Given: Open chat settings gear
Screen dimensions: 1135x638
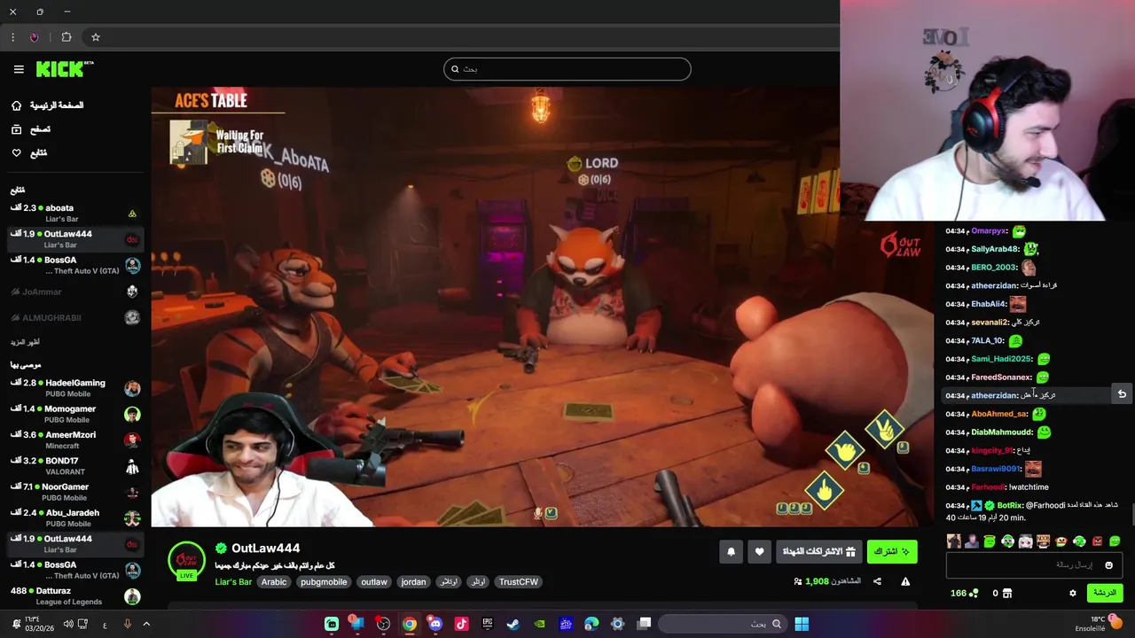Looking at the screenshot, I should (1073, 593).
